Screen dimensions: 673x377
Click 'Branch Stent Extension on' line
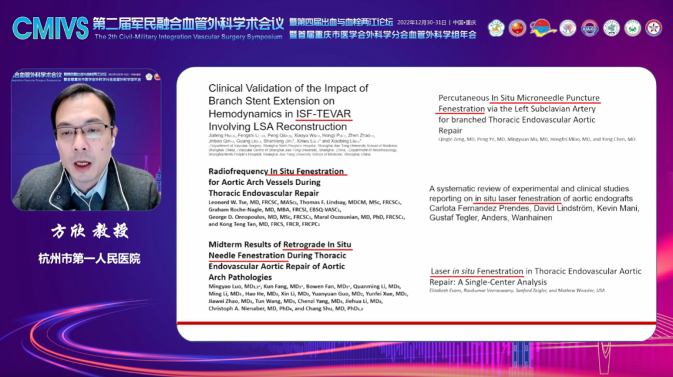tap(271, 101)
